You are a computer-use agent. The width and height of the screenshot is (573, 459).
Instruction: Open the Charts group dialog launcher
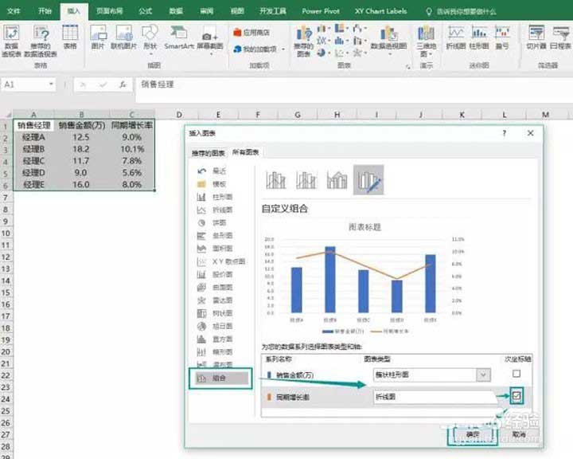tap(407, 67)
